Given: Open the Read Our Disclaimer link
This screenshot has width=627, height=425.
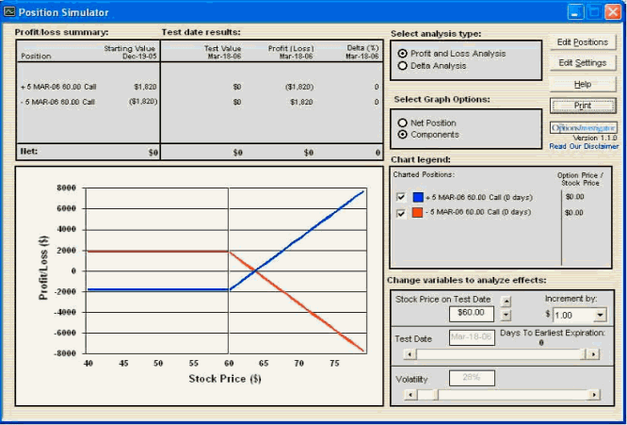Looking at the screenshot, I should (x=584, y=147).
